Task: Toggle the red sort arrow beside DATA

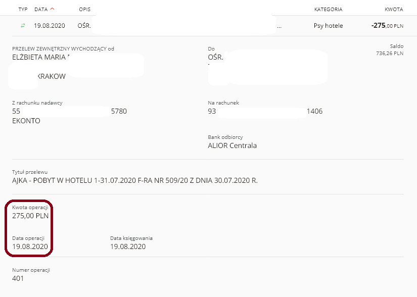Action: (x=52, y=9)
